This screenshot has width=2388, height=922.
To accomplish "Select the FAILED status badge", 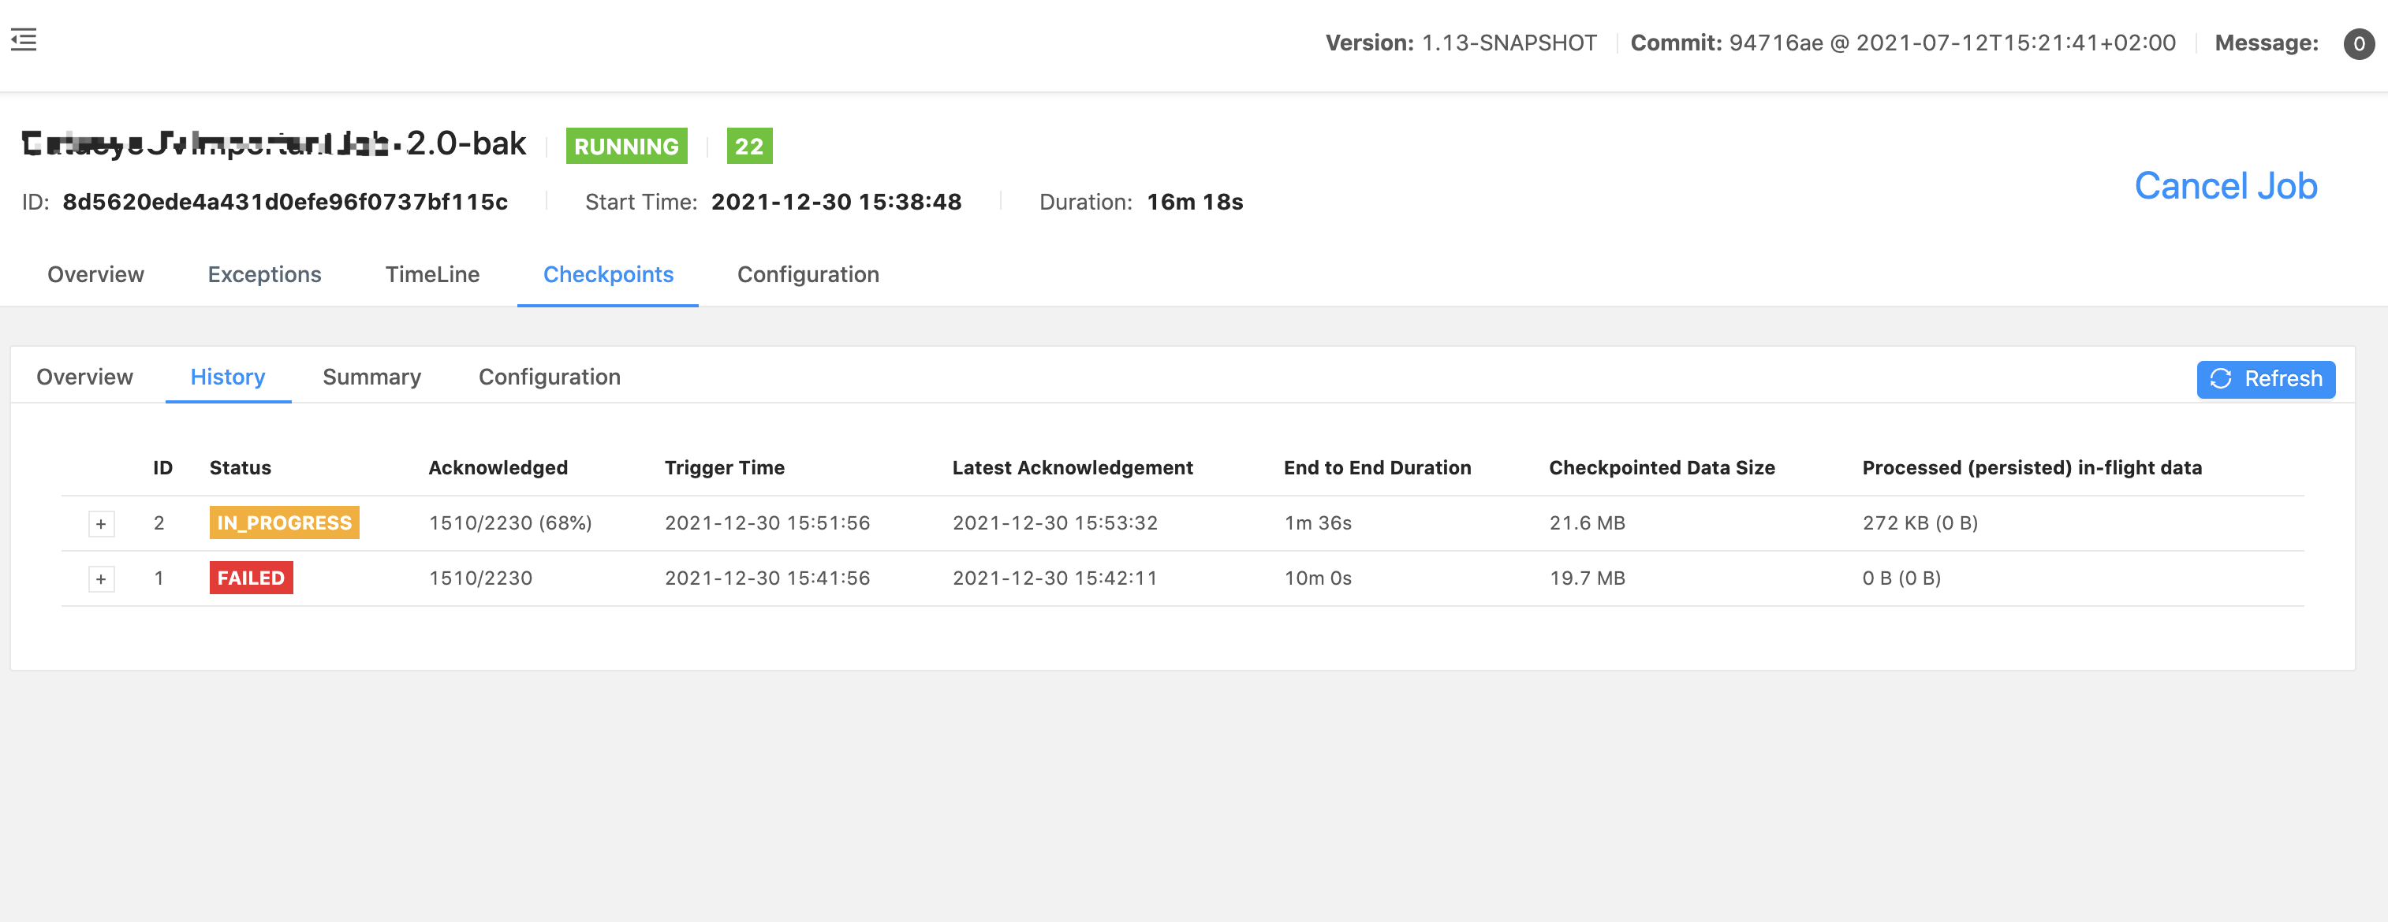I will 250,578.
